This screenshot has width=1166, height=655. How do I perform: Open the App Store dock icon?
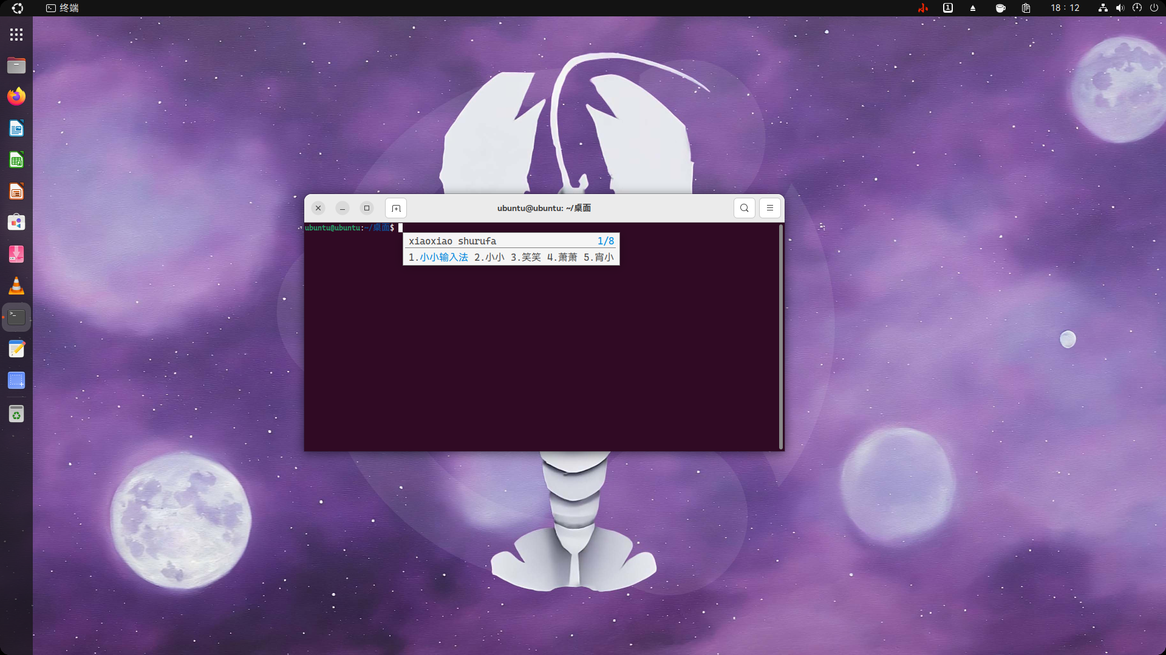pyautogui.click(x=16, y=223)
